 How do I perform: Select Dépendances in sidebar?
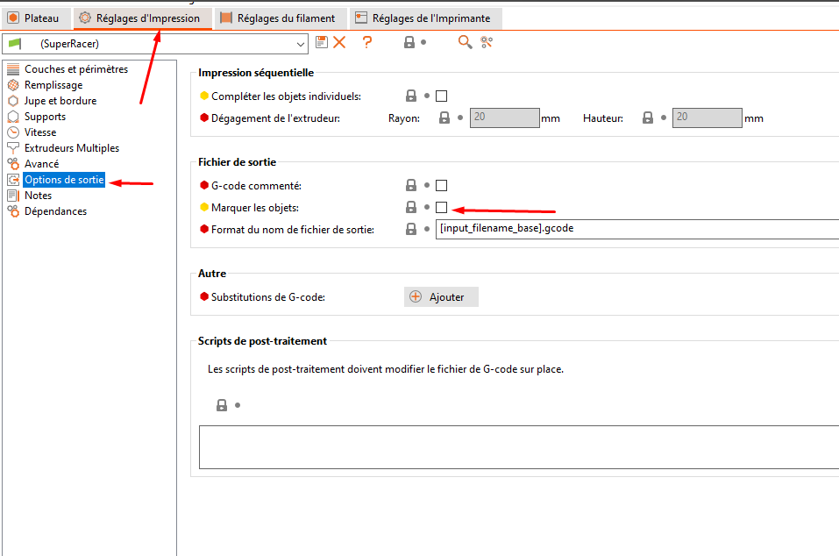pos(55,211)
